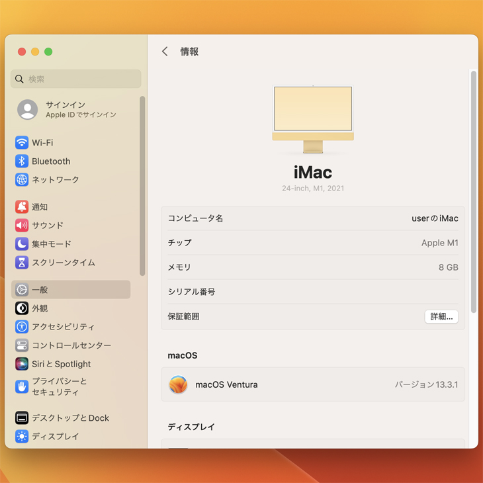Click the macOS Ventura version row
483x483 pixels.
click(x=312, y=384)
